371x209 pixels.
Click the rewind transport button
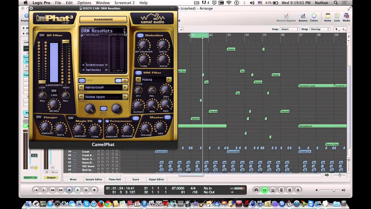52,190
